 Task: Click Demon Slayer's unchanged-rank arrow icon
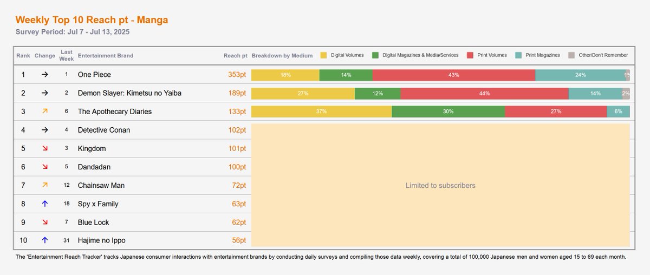coord(45,93)
